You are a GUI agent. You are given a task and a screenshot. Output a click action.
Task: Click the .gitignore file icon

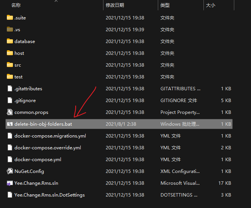coord(10,100)
